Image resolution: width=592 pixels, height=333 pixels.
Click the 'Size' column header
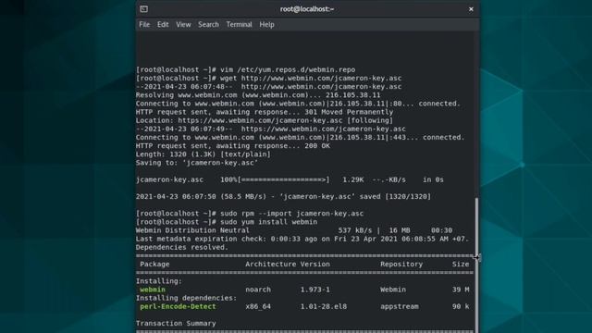tap(461, 265)
